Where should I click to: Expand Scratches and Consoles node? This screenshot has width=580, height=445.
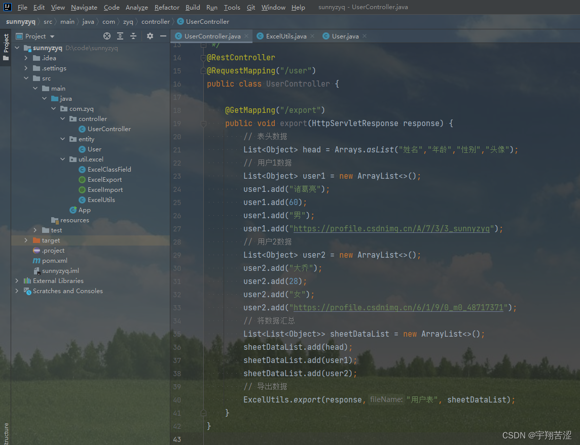coord(17,291)
